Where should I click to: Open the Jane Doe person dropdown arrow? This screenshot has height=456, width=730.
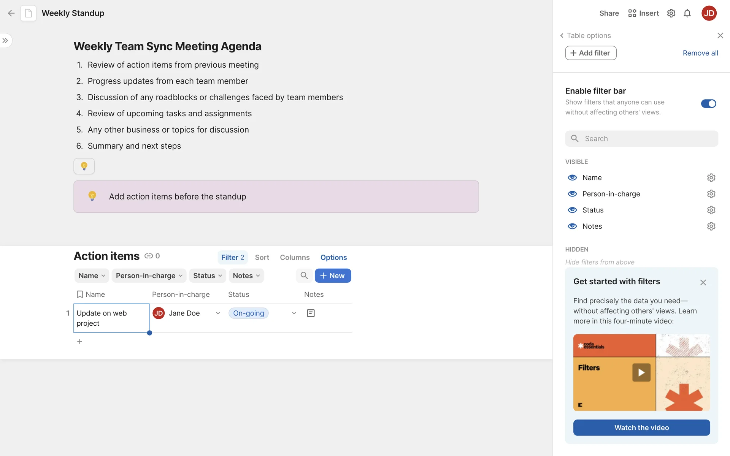[x=218, y=313]
